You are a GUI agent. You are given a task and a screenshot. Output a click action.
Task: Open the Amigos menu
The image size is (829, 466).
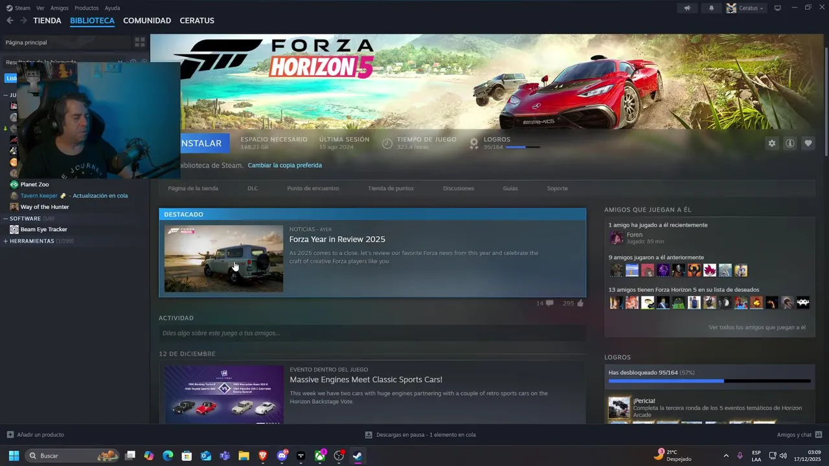pyautogui.click(x=60, y=8)
